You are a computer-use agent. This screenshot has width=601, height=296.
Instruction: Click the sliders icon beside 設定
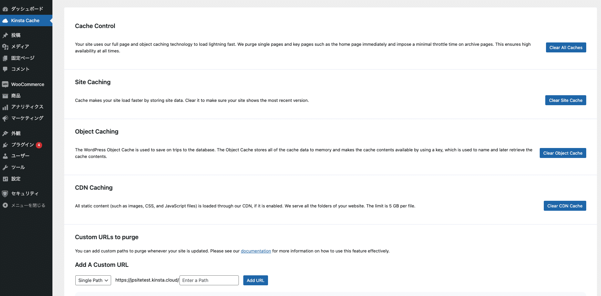5,179
